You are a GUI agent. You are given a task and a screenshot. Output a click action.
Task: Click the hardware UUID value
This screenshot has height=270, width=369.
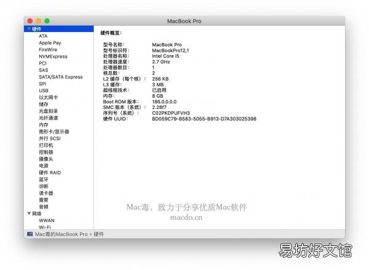pos(204,119)
